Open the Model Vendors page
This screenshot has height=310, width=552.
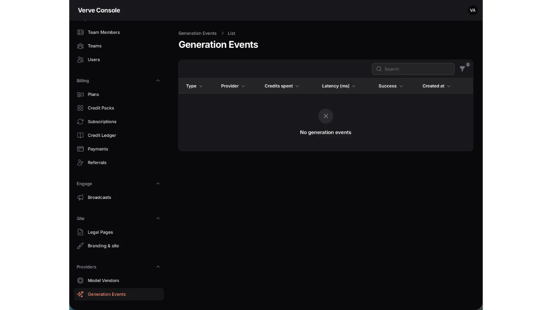[119, 281]
